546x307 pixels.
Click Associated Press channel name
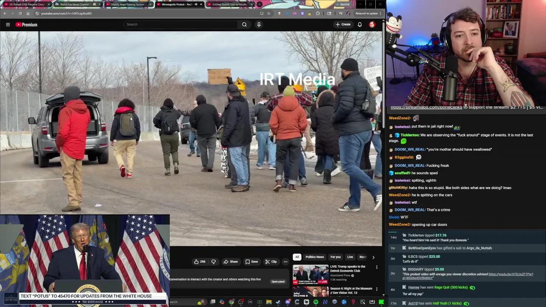point(341,275)
